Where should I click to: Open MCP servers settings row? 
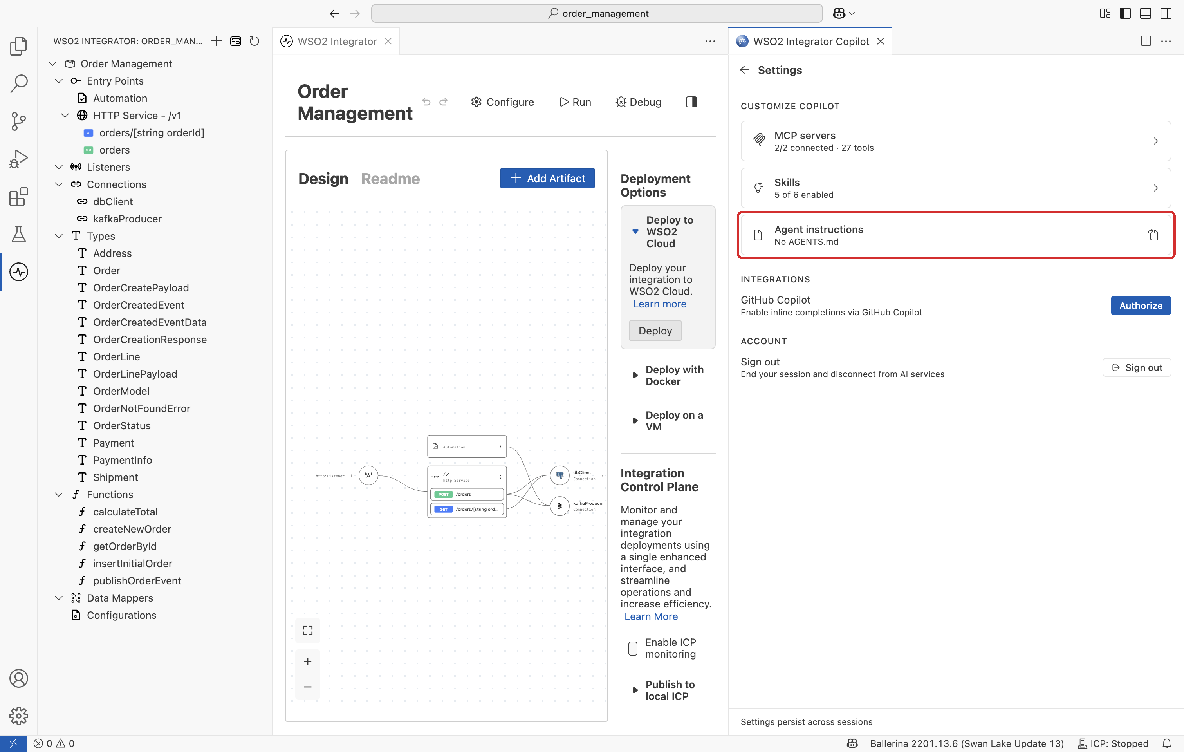[x=955, y=141]
